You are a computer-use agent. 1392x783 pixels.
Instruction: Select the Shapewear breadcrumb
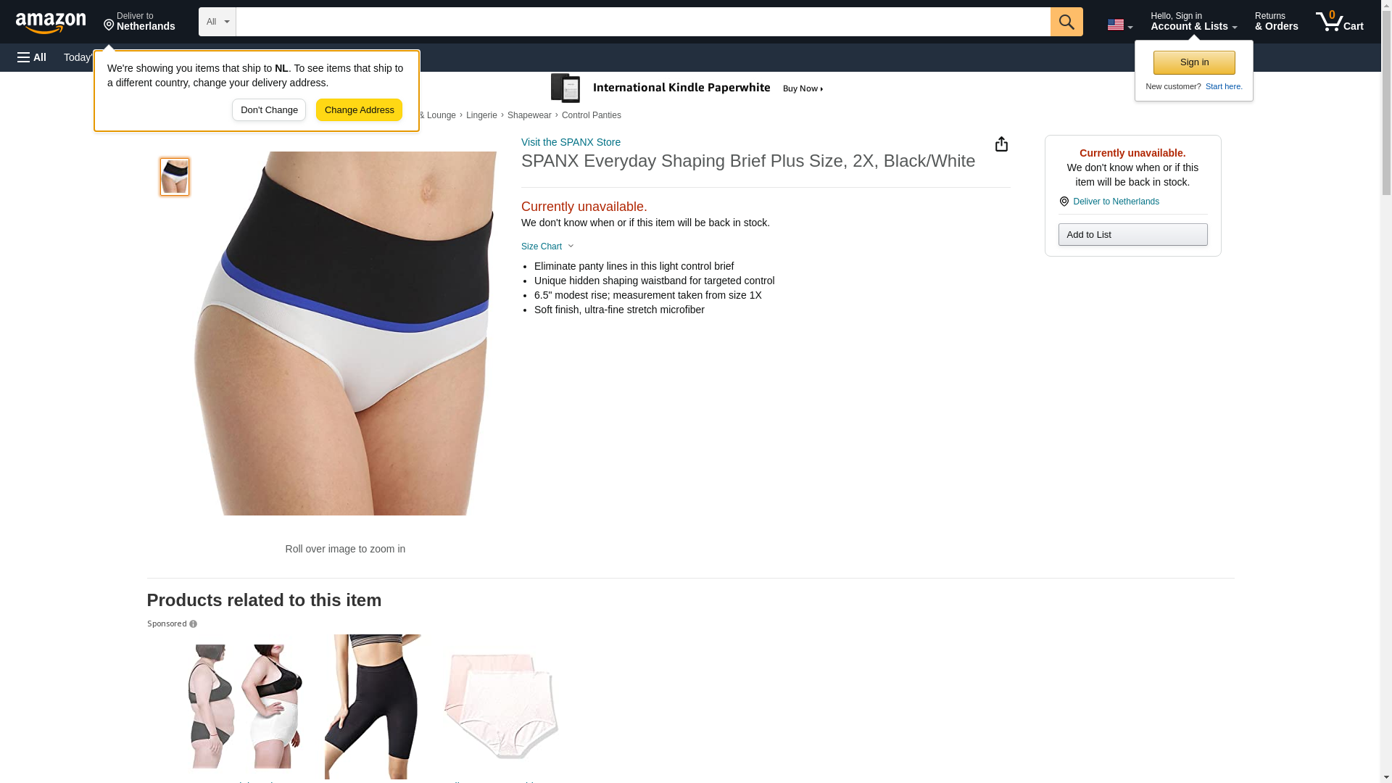coord(529,115)
